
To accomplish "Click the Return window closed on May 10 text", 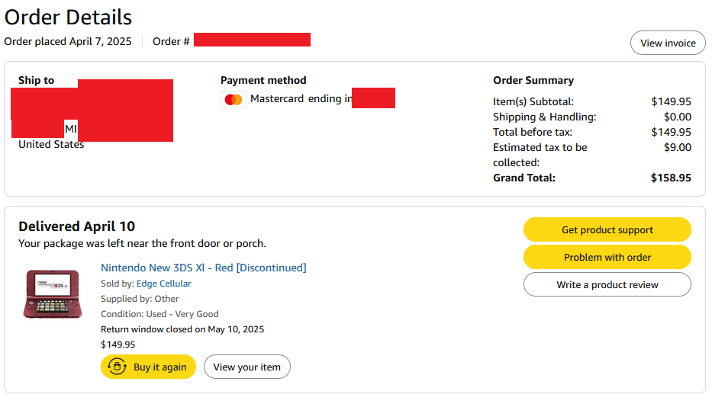I will [182, 329].
